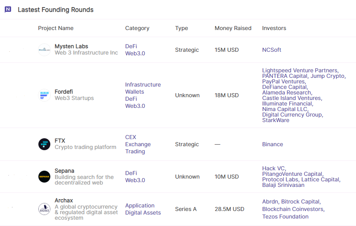The width and height of the screenshot is (356, 226).
Task: Click the Archax project logo
Action: click(44, 209)
